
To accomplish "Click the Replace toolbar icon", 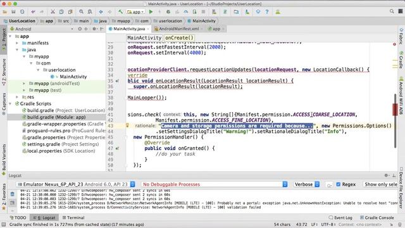I will pyautogui.click(x=90, y=12).
